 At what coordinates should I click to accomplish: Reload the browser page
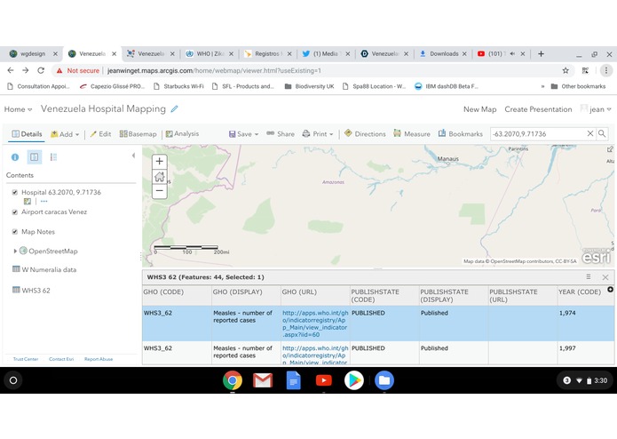click(41, 70)
